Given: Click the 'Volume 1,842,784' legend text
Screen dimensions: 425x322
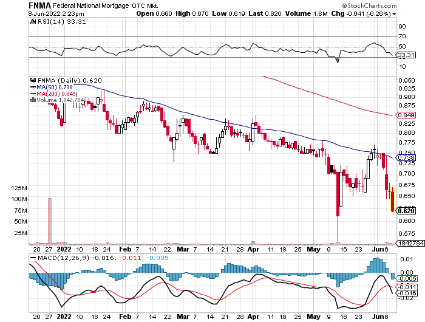Looking at the screenshot, I should pos(60,100).
